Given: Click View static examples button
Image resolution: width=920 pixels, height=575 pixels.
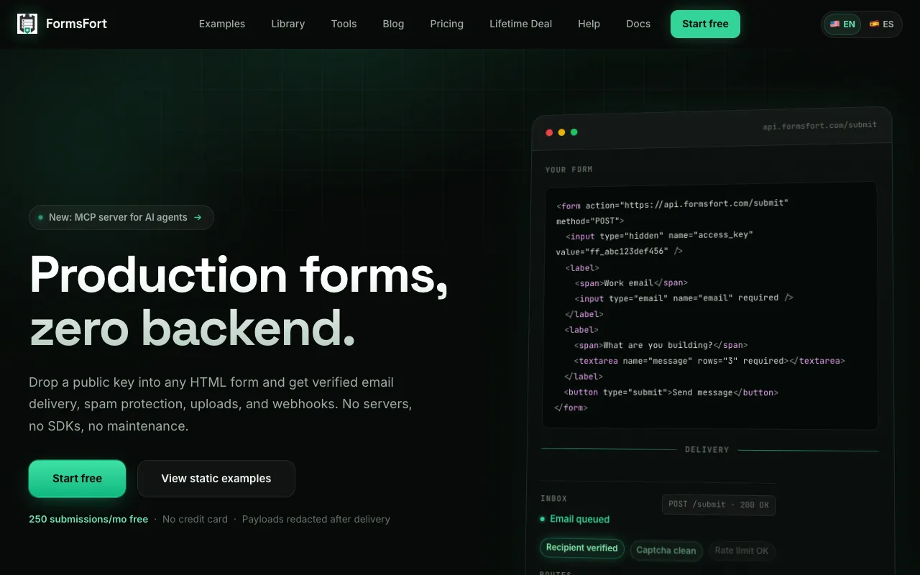Looking at the screenshot, I should pyautogui.click(x=216, y=479).
